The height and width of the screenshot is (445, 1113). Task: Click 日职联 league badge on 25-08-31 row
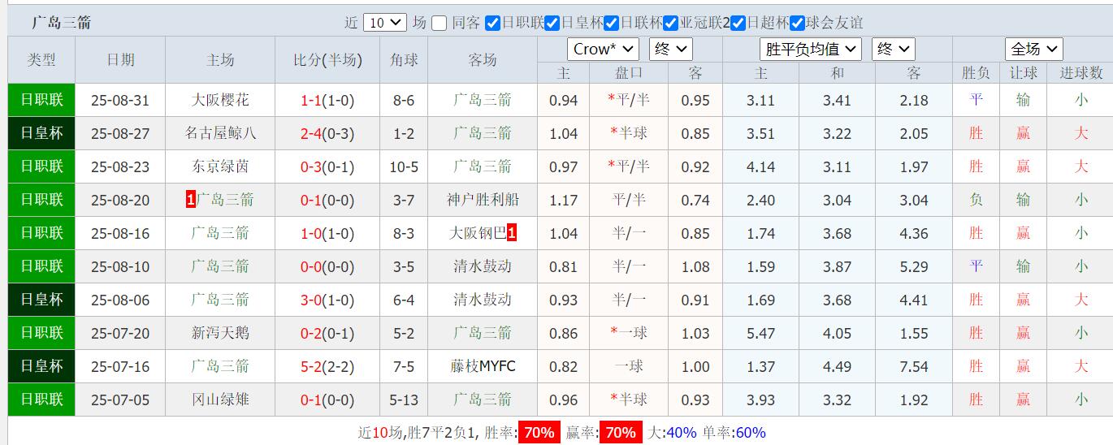41,100
